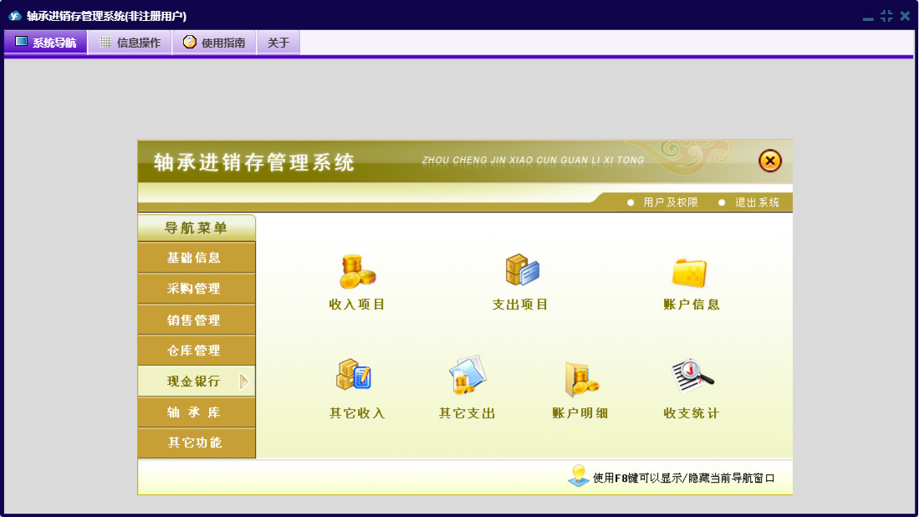
Task: Click the lightbulb tip icon
Action: point(579,476)
